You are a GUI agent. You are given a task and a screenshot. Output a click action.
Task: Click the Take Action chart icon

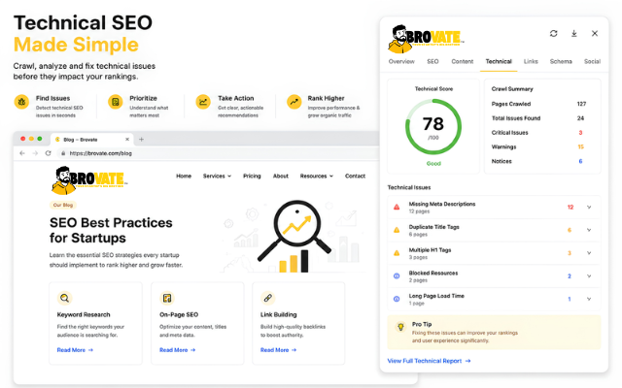(x=203, y=102)
